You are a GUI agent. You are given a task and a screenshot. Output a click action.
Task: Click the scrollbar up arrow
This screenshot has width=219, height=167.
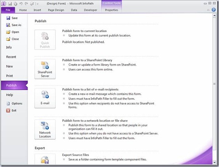pos(214,16)
